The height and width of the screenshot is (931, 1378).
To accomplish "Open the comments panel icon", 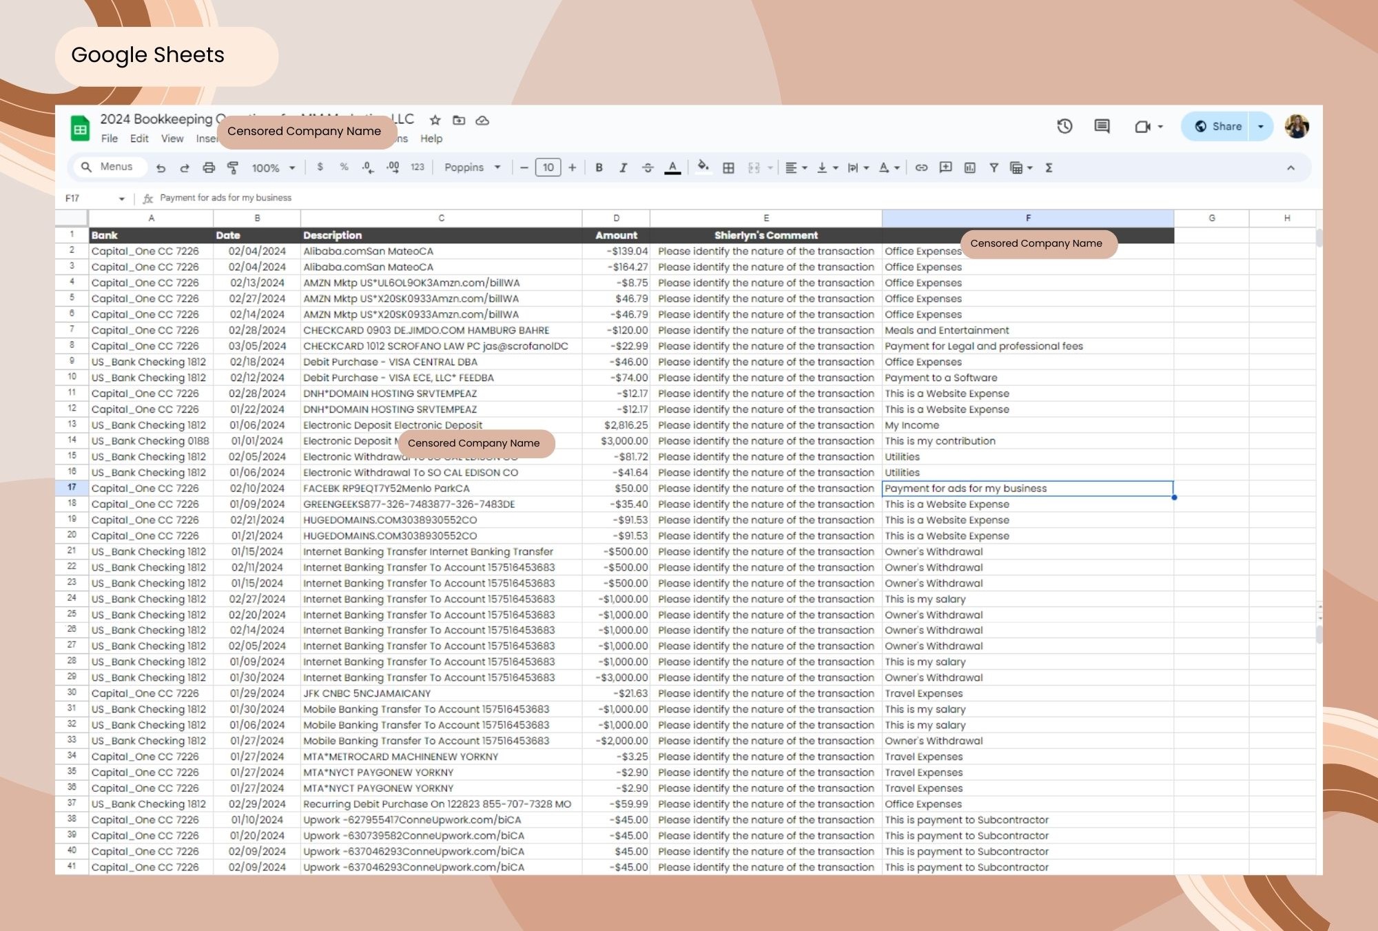I will coord(1102,126).
